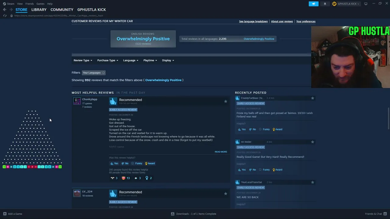Click the star icon on YourLocalTransGal's review
The image size is (390, 219).
[313, 182]
